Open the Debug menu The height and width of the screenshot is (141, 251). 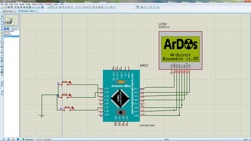(x=34, y=4)
